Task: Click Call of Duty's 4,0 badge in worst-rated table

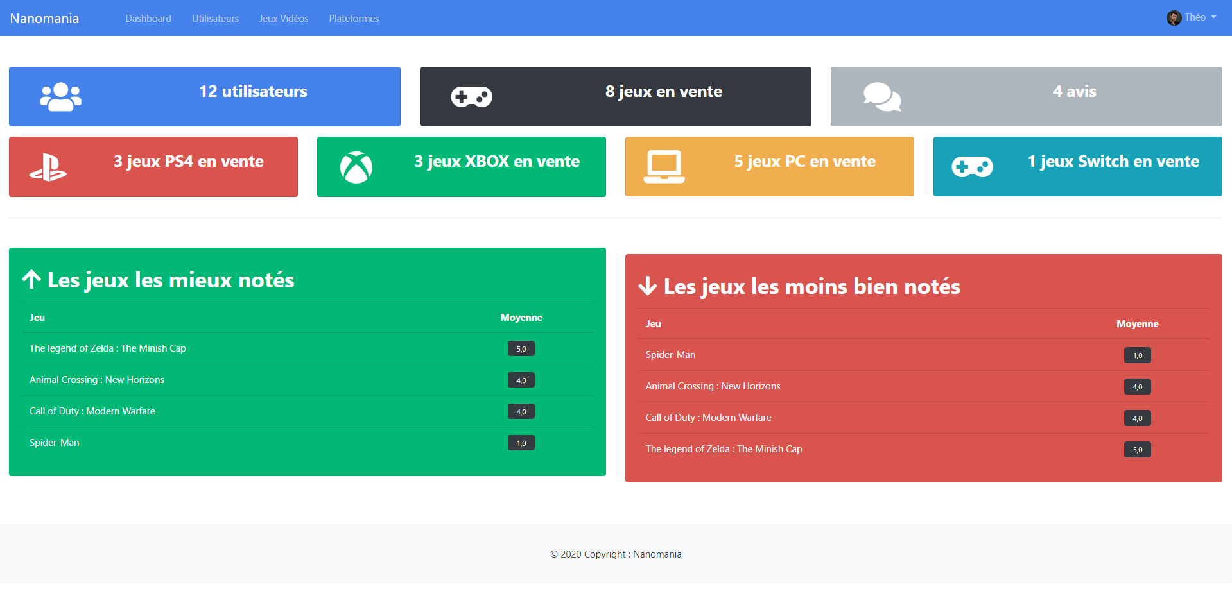Action: 1138,418
